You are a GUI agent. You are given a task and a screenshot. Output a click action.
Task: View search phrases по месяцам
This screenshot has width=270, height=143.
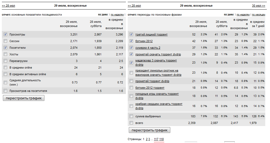(x=259, y=15)
